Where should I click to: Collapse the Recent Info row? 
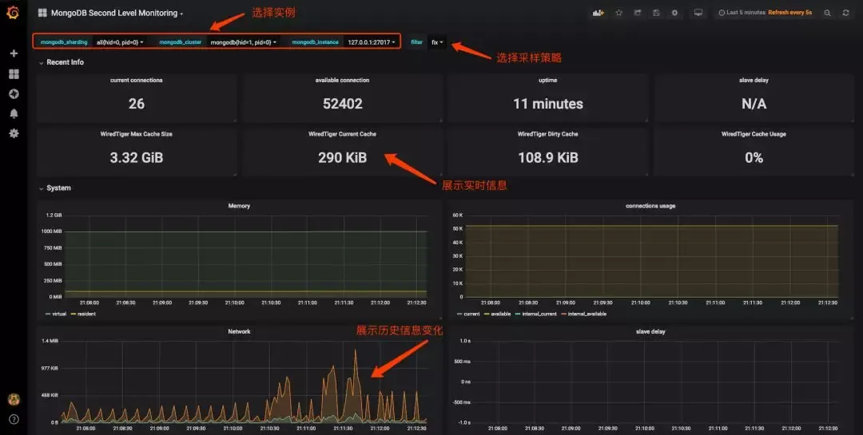click(61, 62)
